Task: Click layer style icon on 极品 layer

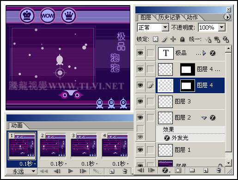Action: pos(213,53)
